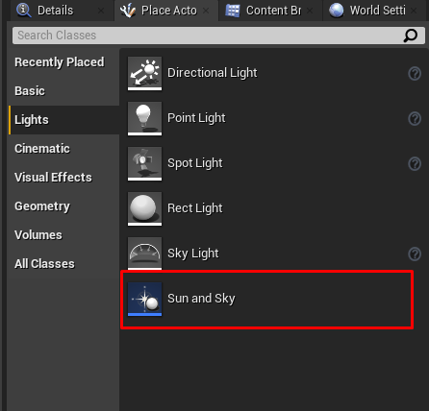Open help for Spot Light
This screenshot has width=429, height=411.
click(x=415, y=164)
